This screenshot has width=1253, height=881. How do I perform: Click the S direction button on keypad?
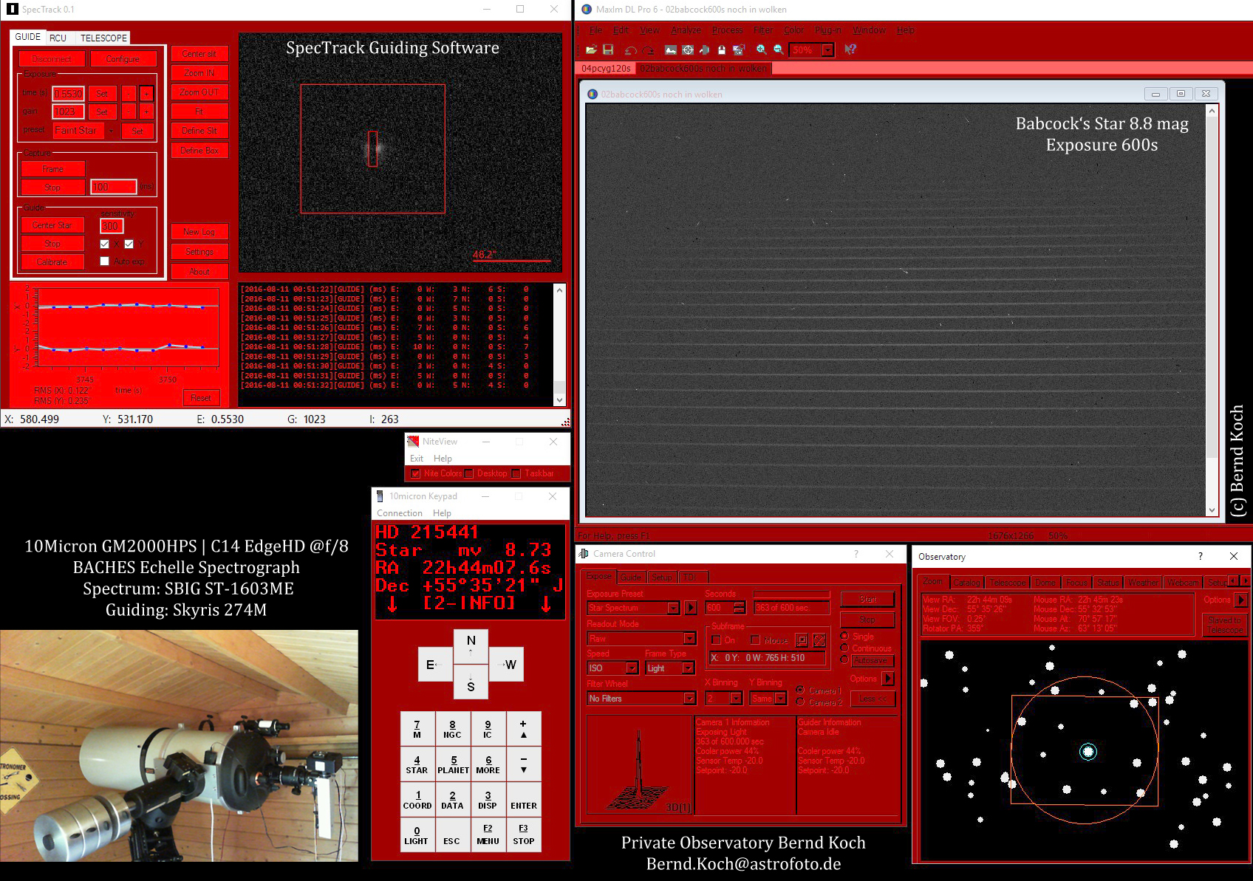tap(471, 682)
